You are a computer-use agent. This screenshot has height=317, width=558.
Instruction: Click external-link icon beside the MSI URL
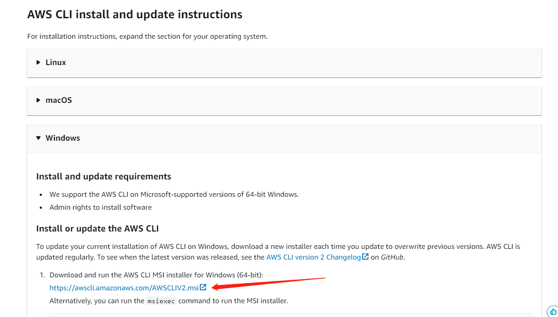pyautogui.click(x=203, y=288)
